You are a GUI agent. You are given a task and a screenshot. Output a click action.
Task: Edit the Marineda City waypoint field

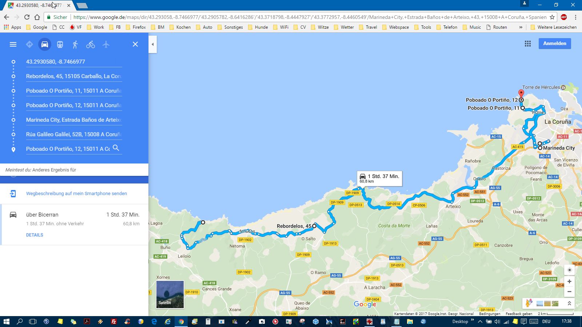point(73,120)
